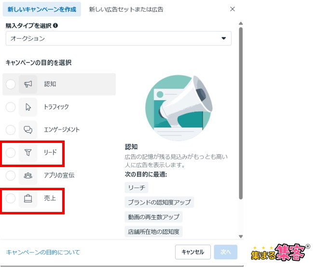Click the リーチ tag

(137, 187)
